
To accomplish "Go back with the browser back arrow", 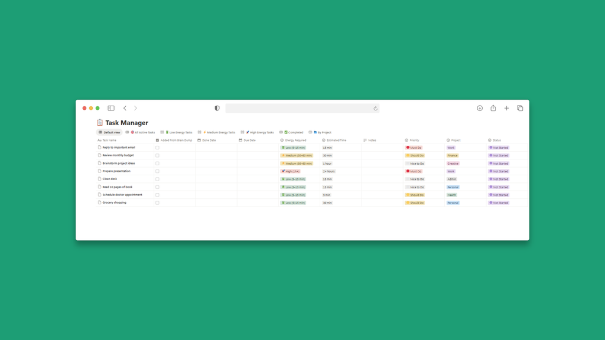I will (x=125, y=109).
